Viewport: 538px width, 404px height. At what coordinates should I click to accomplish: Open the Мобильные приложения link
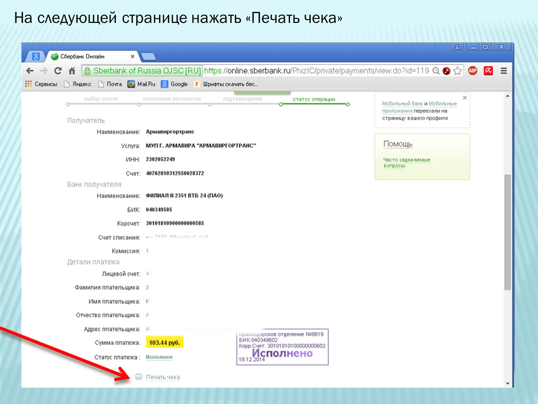(x=419, y=107)
